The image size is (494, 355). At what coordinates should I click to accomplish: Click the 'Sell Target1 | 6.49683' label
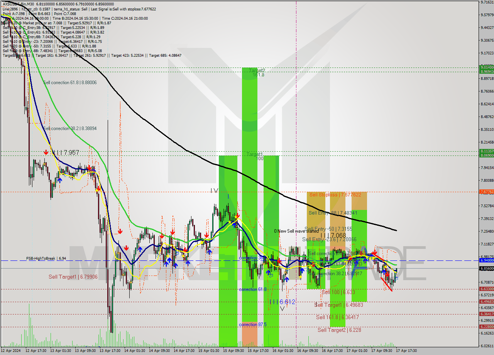338,305
